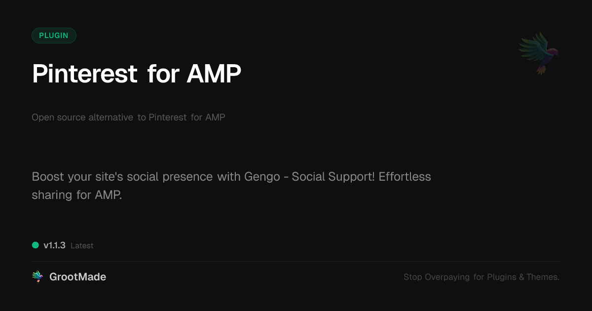Image resolution: width=592 pixels, height=311 pixels.
Task: Click the small GrootMade bird icon
Action: 37,277
